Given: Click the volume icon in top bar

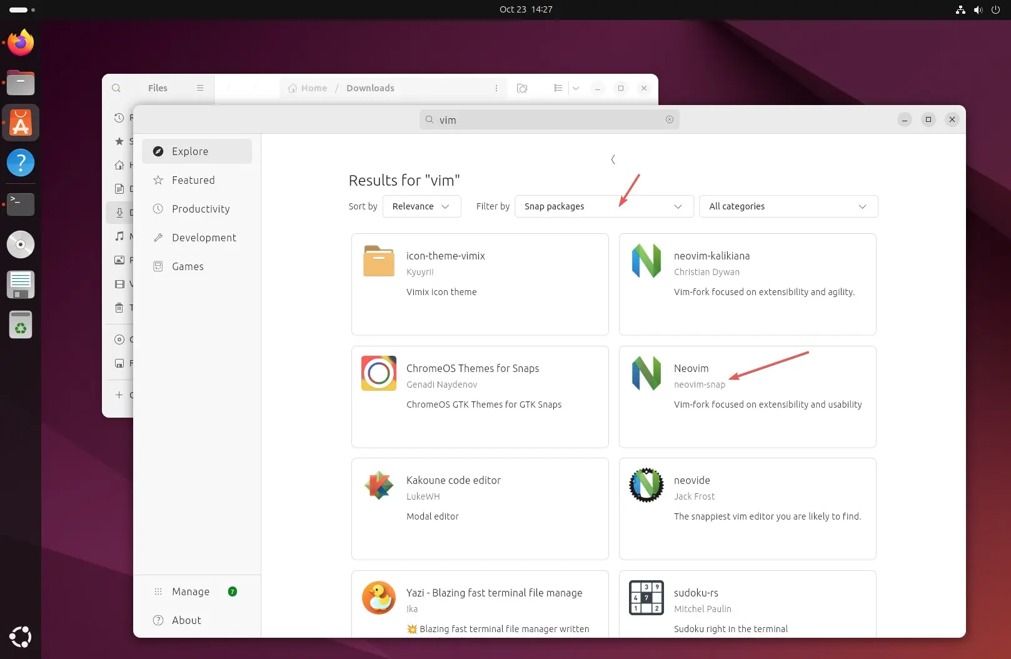Looking at the screenshot, I should pyautogui.click(x=978, y=9).
